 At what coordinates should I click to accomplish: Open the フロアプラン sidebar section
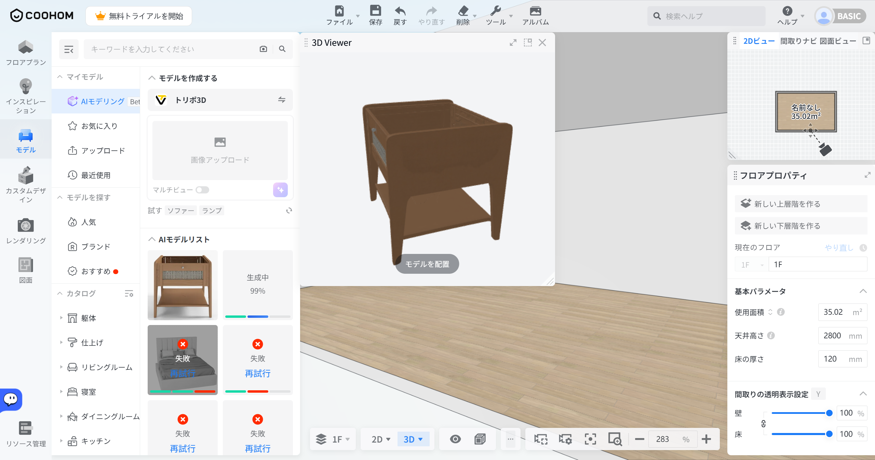pos(26,53)
